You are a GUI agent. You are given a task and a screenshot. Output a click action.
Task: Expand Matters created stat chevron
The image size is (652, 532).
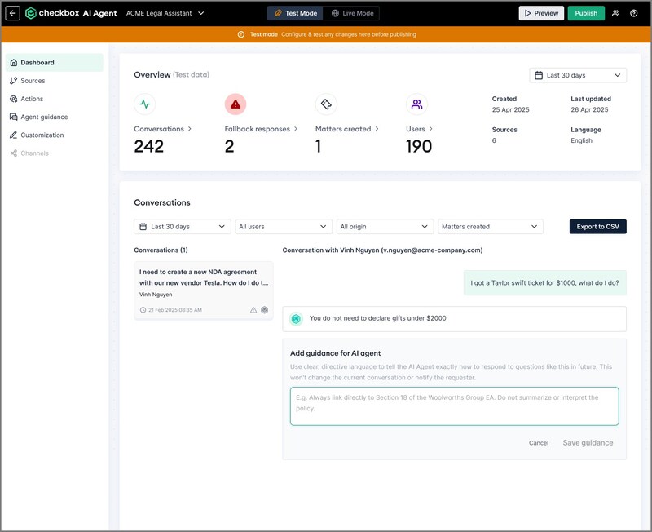point(377,129)
